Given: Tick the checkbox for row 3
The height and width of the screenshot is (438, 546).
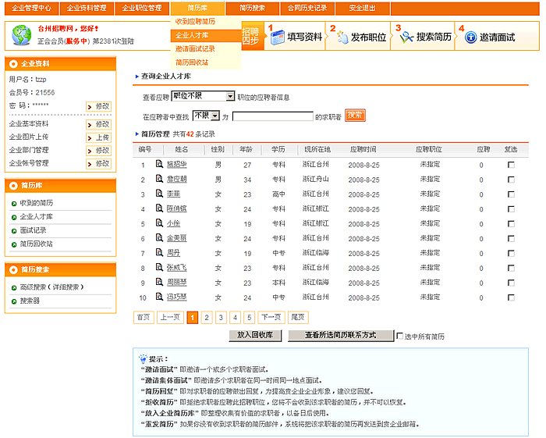Looking at the screenshot, I should pyautogui.click(x=511, y=194).
